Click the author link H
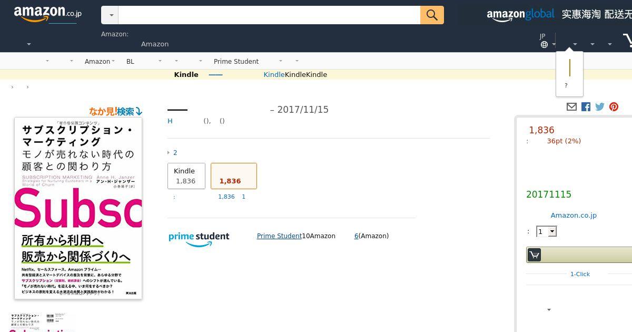Image resolution: width=632 pixels, height=332 pixels. click(170, 121)
